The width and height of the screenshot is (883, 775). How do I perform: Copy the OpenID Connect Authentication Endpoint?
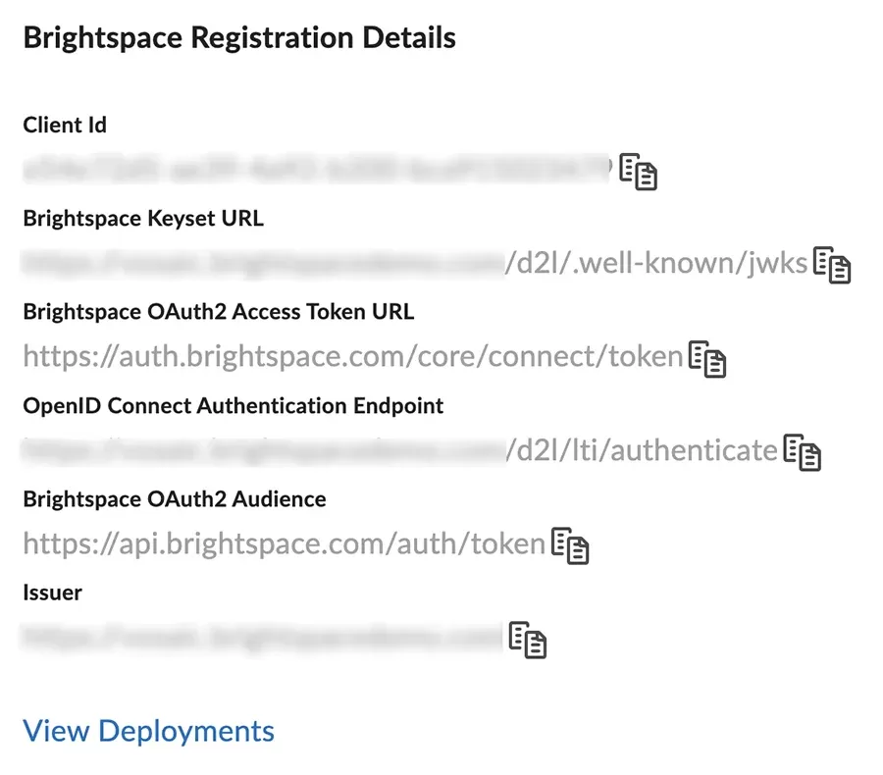tap(803, 452)
